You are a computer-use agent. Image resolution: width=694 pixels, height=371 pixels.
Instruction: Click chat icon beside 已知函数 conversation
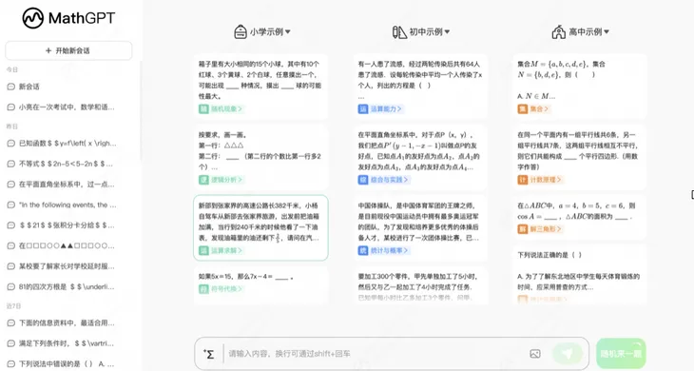coord(11,144)
